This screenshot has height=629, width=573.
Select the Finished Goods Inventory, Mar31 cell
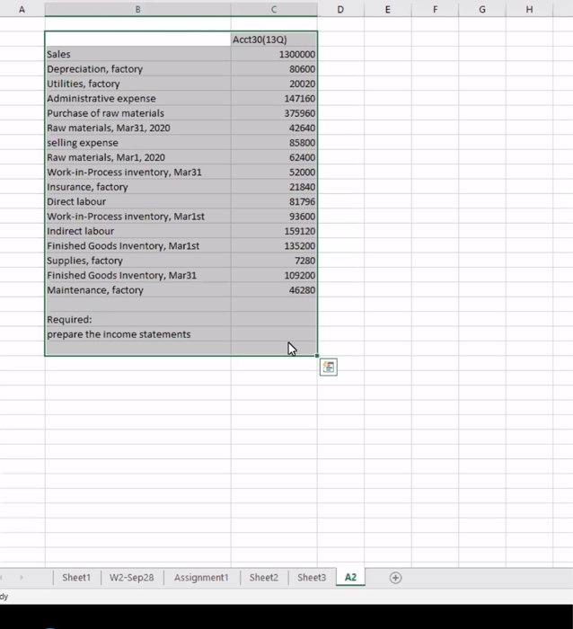pyautogui.click(x=138, y=275)
